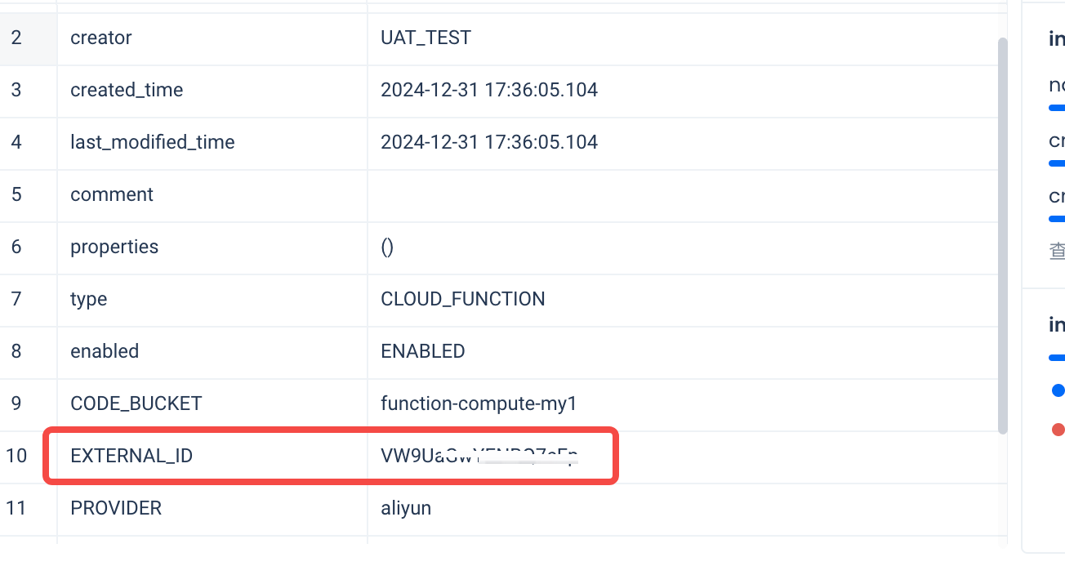Click the CODE_BUCKET field name cell

click(x=136, y=403)
